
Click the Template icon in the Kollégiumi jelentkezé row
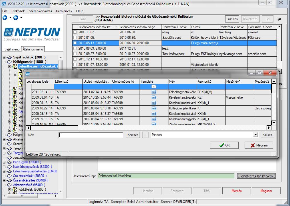coord(154,108)
